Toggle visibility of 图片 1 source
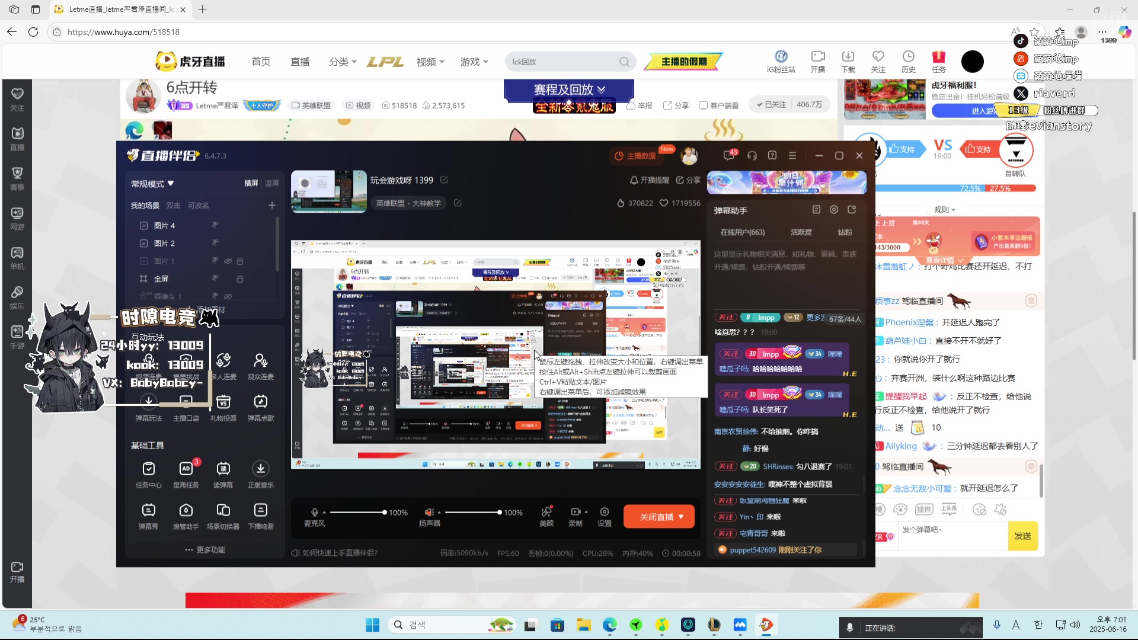The width and height of the screenshot is (1138, 640). click(228, 261)
